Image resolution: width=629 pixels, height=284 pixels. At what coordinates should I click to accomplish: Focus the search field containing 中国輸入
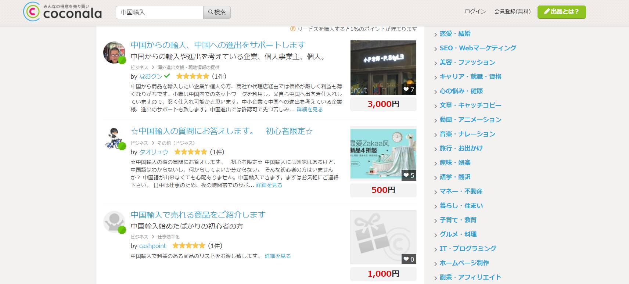pyautogui.click(x=159, y=12)
